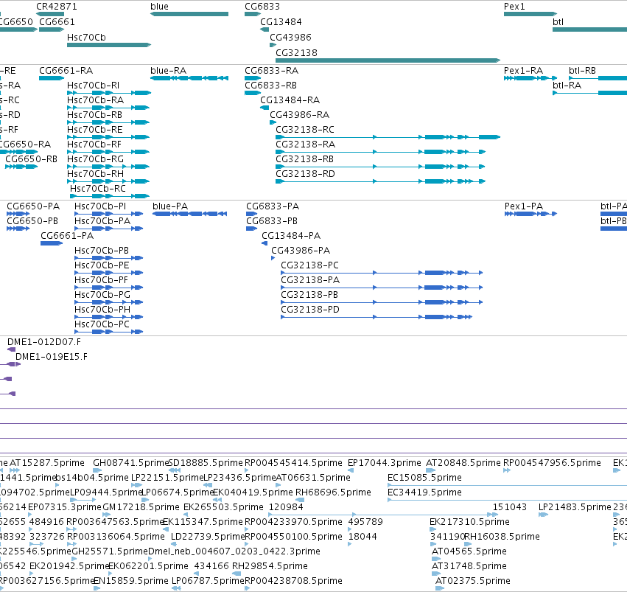Image resolution: width=627 pixels, height=592 pixels.
Task: Select transcript btl-RB
Action: click(598, 78)
